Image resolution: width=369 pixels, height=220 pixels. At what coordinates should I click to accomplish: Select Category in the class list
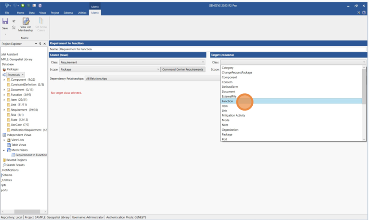coord(291,68)
